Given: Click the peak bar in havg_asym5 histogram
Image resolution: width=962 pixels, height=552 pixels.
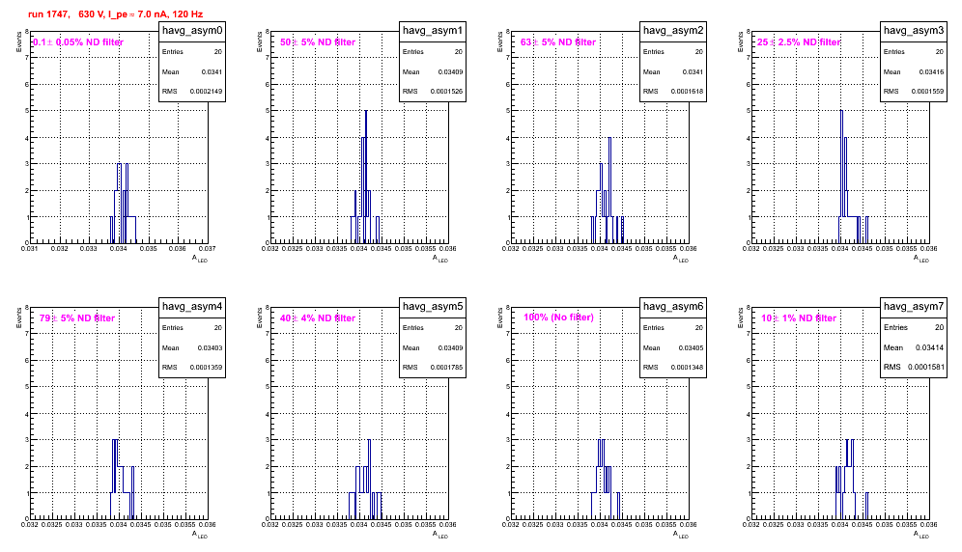Looking at the screenshot, I should pyautogui.click(x=369, y=479).
